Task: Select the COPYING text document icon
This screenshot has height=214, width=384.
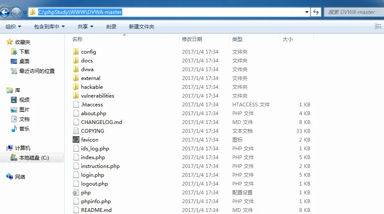Action: point(76,131)
